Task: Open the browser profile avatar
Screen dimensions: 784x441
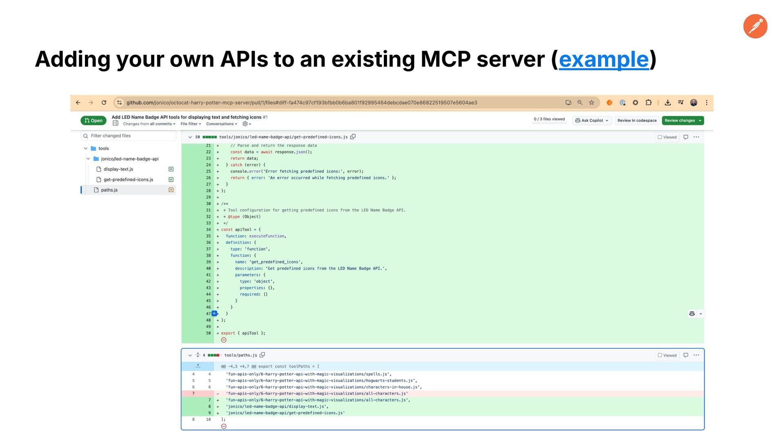Action: (694, 102)
